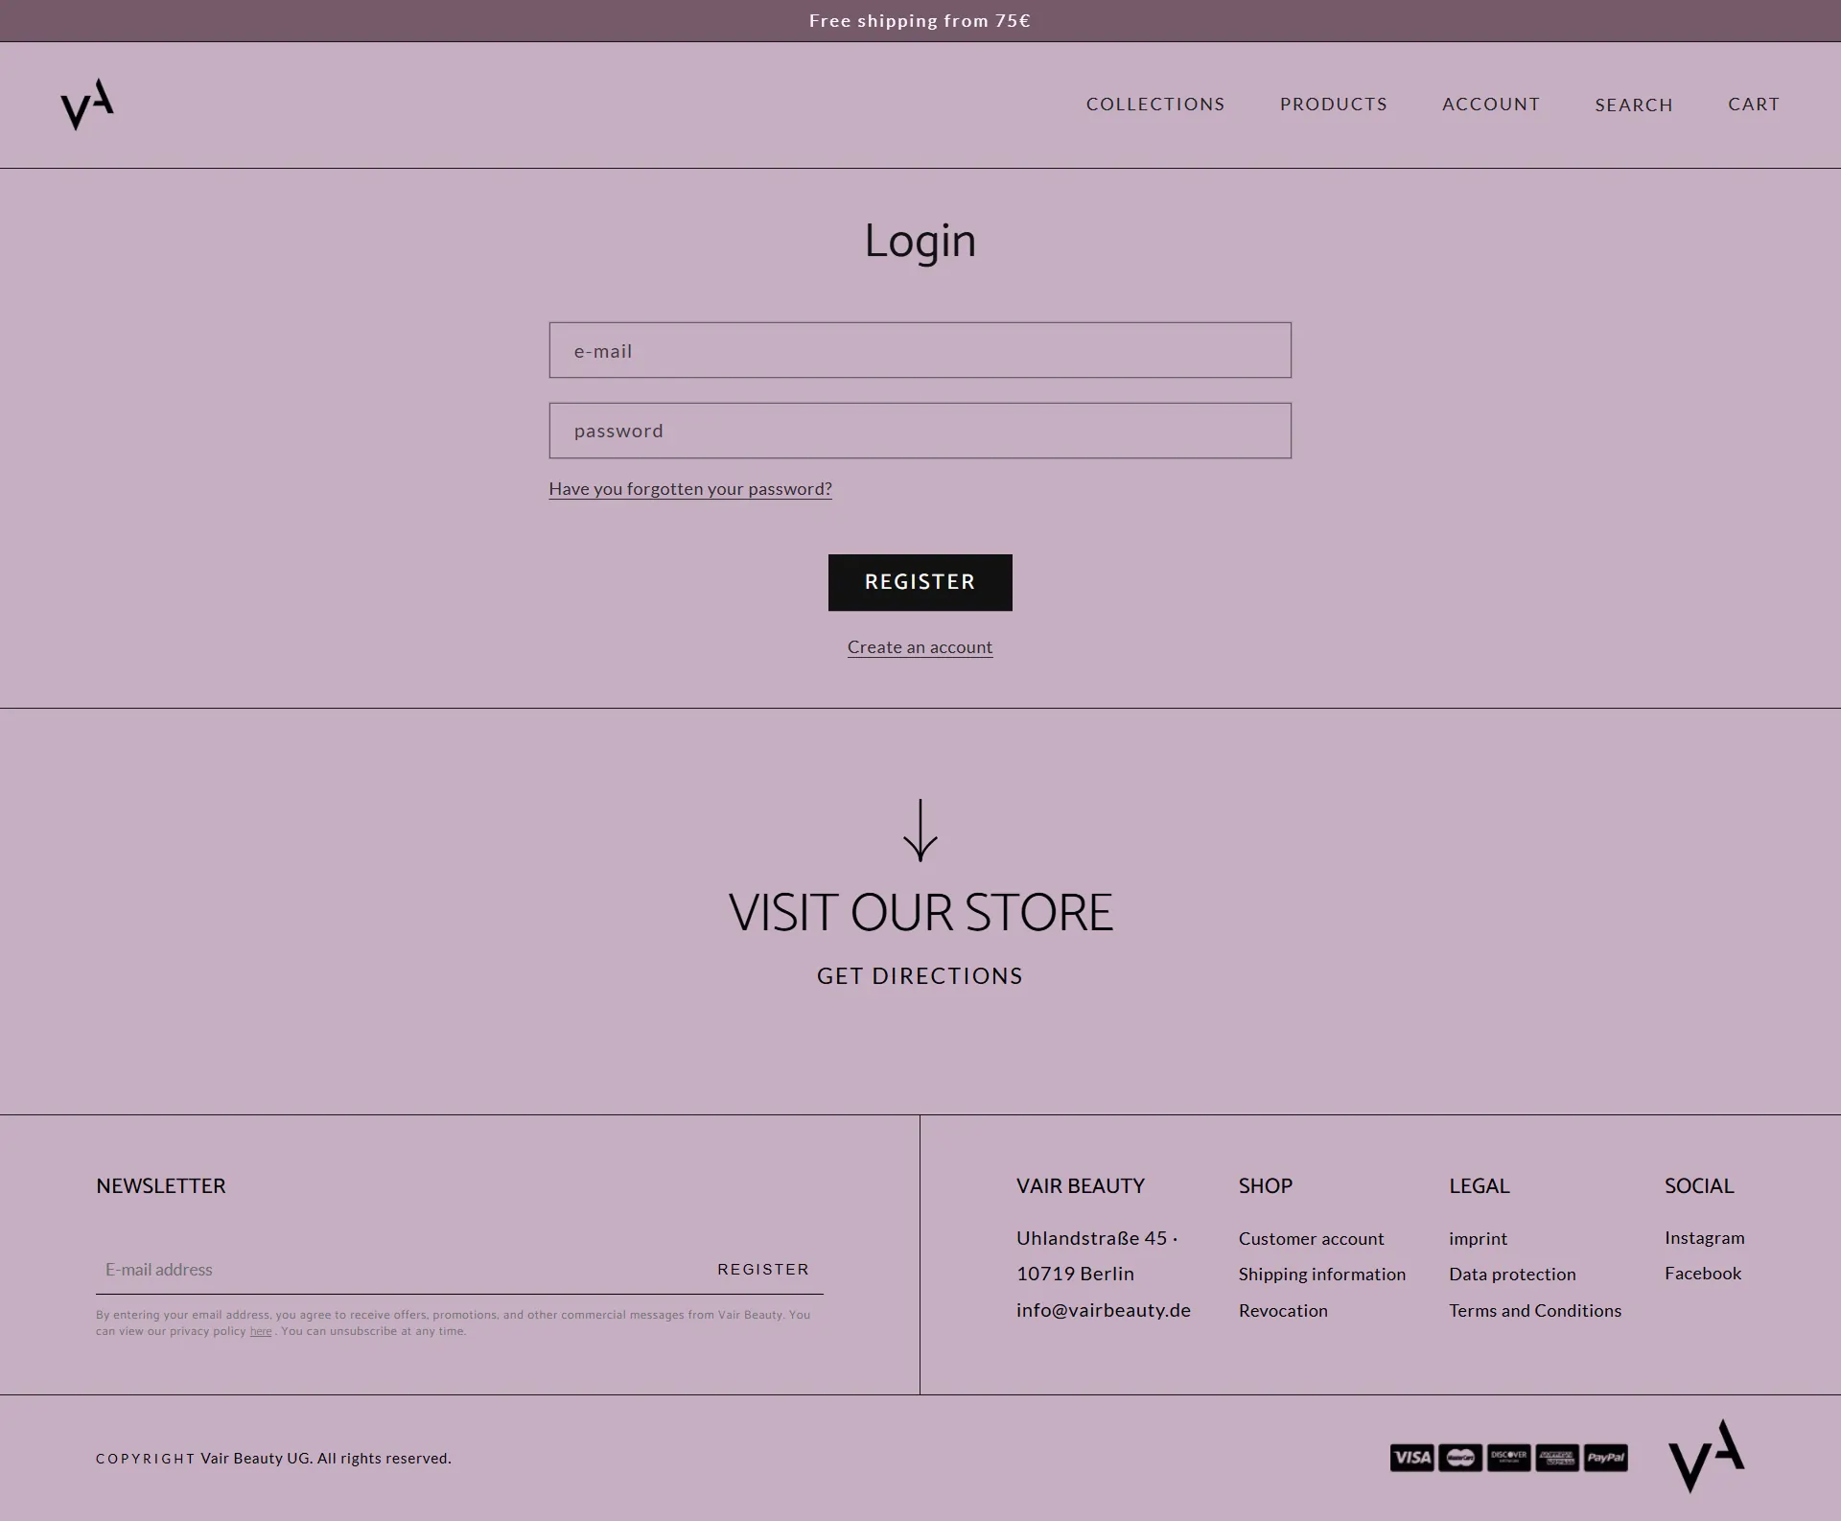Open the Search function
The image size is (1841, 1521).
[x=1633, y=105]
